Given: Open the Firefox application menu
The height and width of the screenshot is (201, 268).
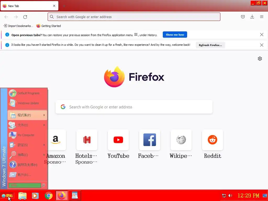Looking at the screenshot, I should click(261, 17).
